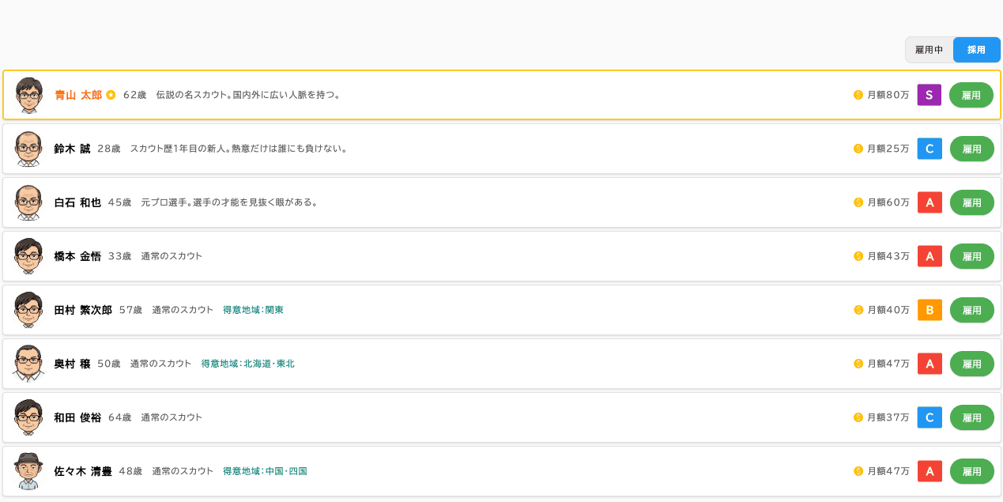The height and width of the screenshot is (502, 1003).
Task: Click the 得意地域:関東 label
Action: (253, 310)
